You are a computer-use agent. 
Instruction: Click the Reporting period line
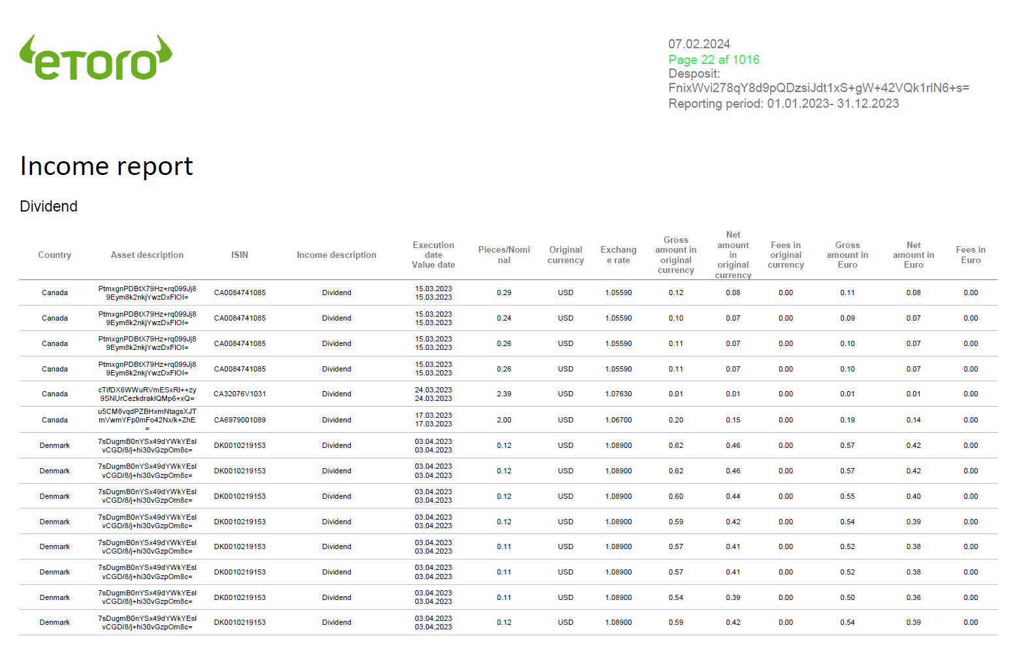[x=783, y=103]
